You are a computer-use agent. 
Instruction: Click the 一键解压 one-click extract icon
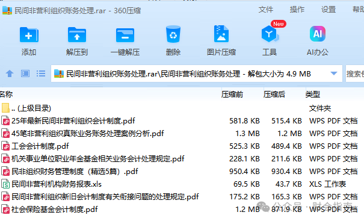[125, 35]
